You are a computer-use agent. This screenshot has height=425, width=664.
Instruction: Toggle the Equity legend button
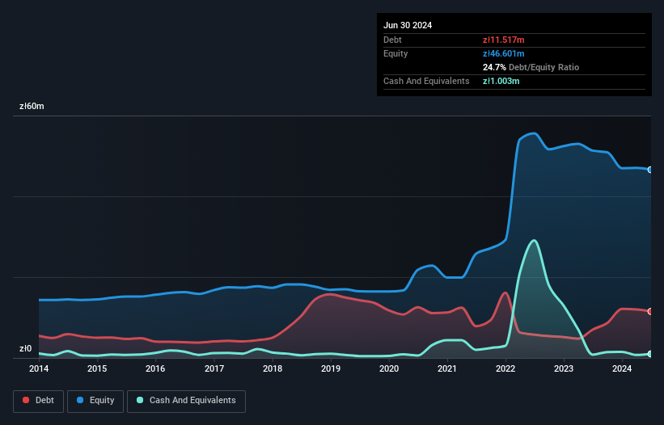click(95, 401)
